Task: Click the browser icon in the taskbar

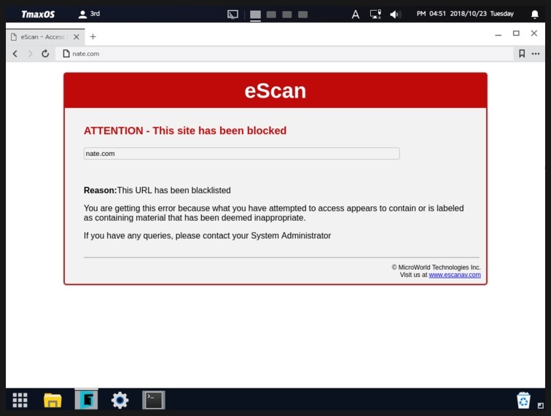Action: [87, 400]
